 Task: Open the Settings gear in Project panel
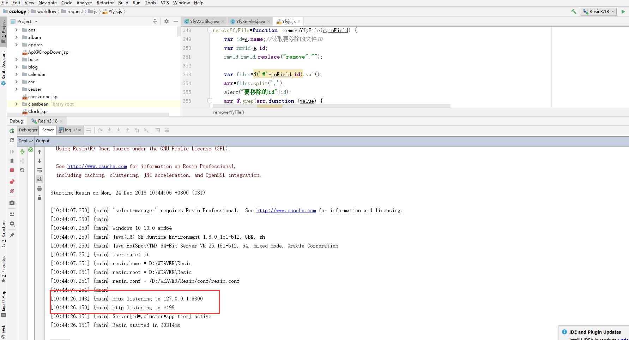point(167,21)
